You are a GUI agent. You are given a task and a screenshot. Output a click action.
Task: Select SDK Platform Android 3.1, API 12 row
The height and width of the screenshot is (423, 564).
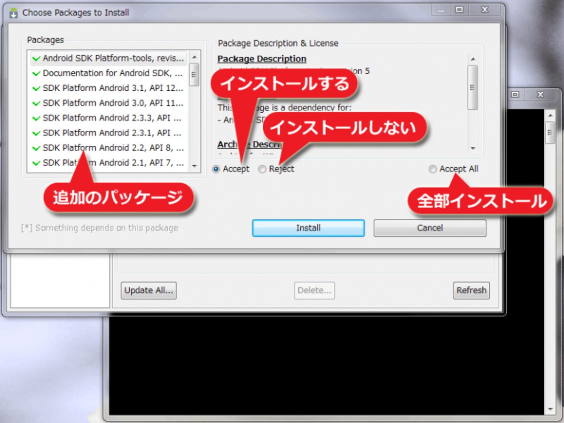[109, 88]
